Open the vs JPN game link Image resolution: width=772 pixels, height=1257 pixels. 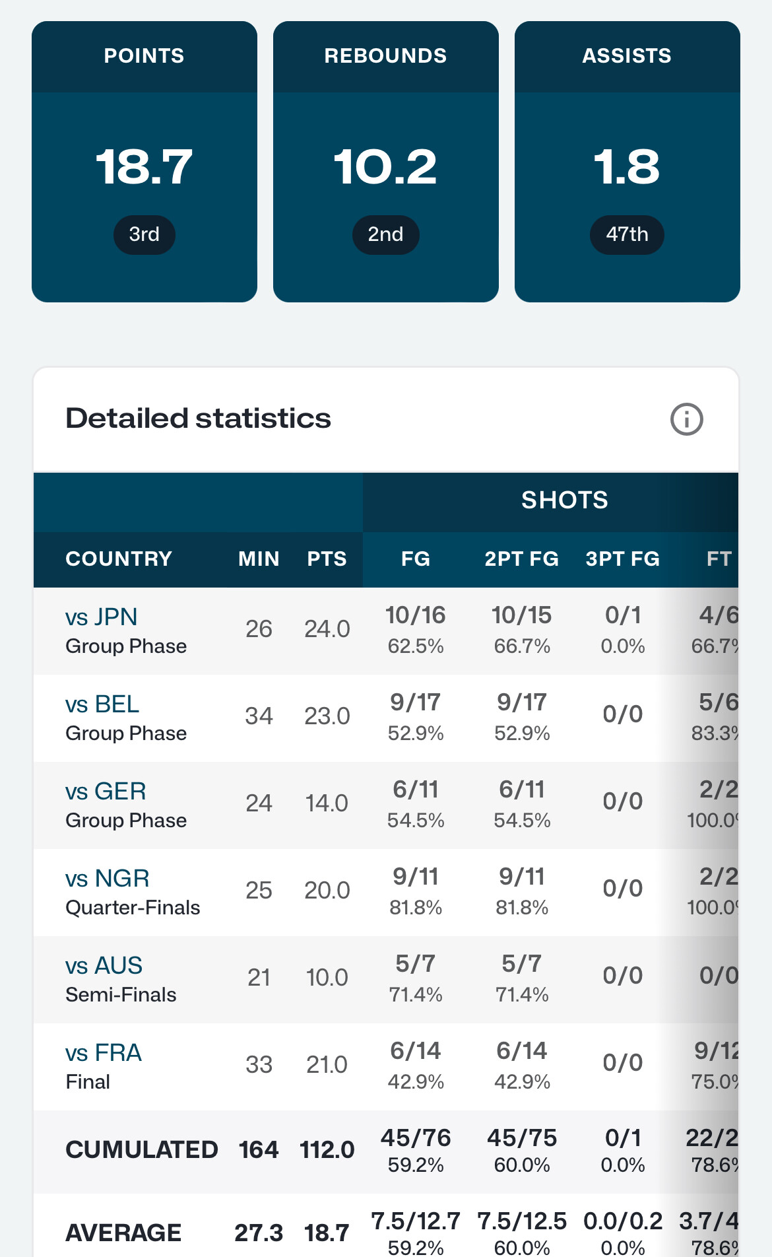pyautogui.click(x=102, y=617)
